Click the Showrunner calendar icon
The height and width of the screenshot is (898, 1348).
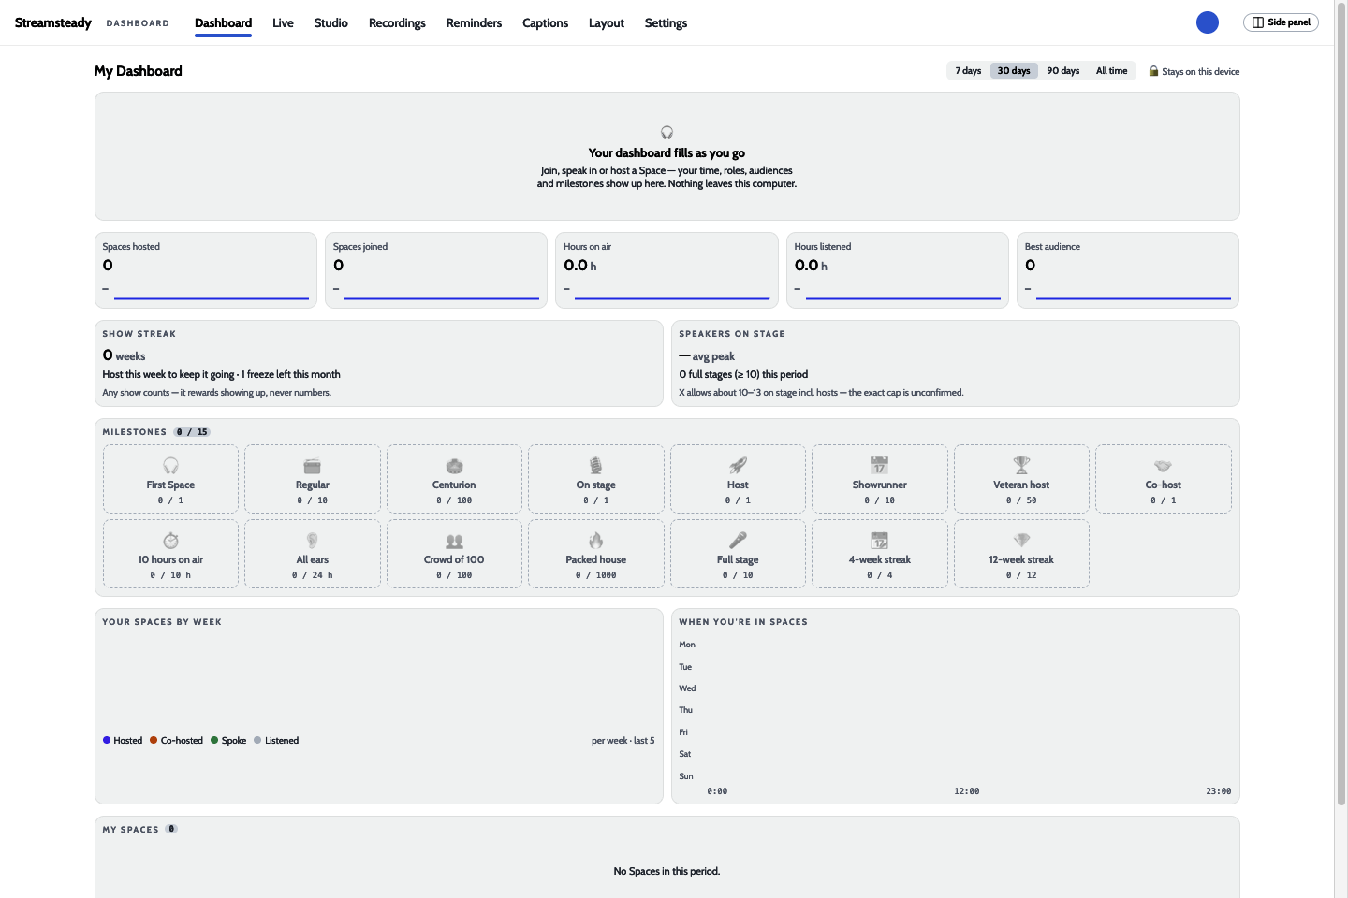click(880, 466)
